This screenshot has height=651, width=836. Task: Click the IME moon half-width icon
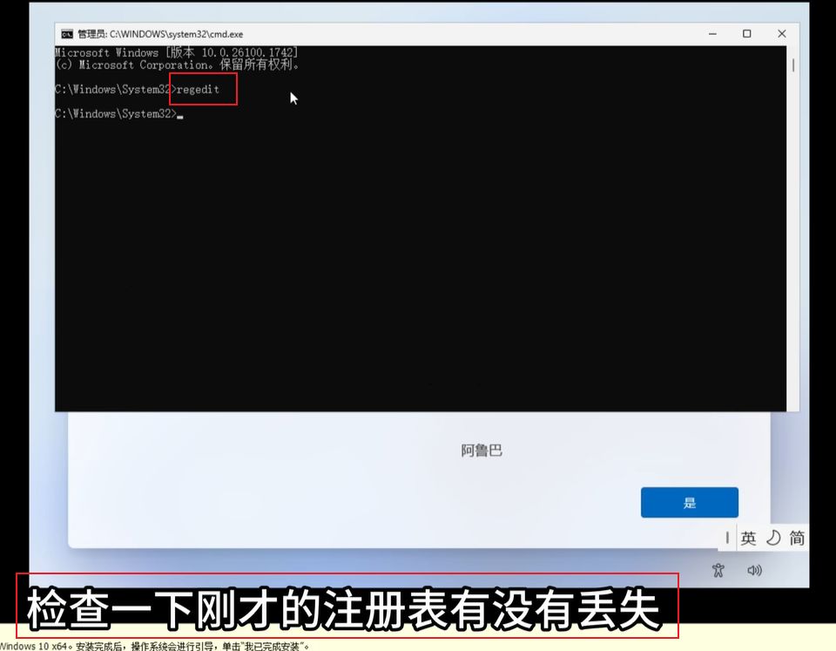(772, 539)
